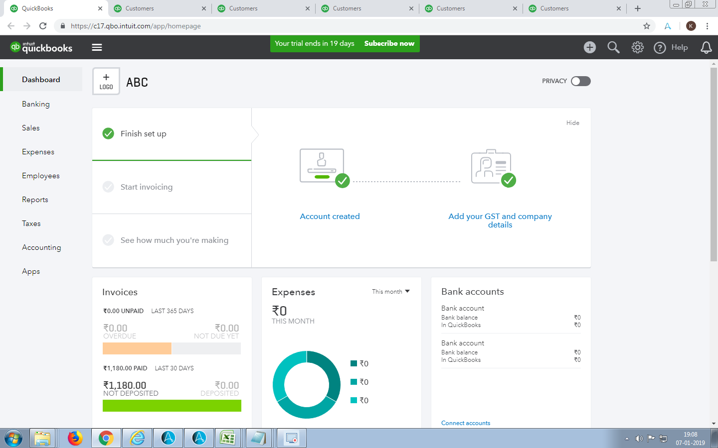Click the Connect accounts link
Screen dimensions: 718x448
click(466, 423)
